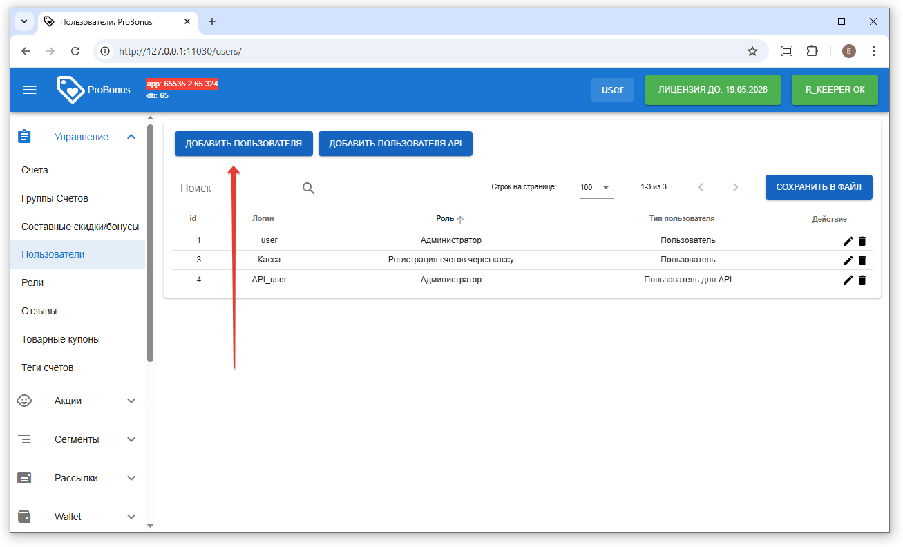The image size is (903, 547).
Task: Edit the user with login 'user'
Action: pyautogui.click(x=848, y=241)
